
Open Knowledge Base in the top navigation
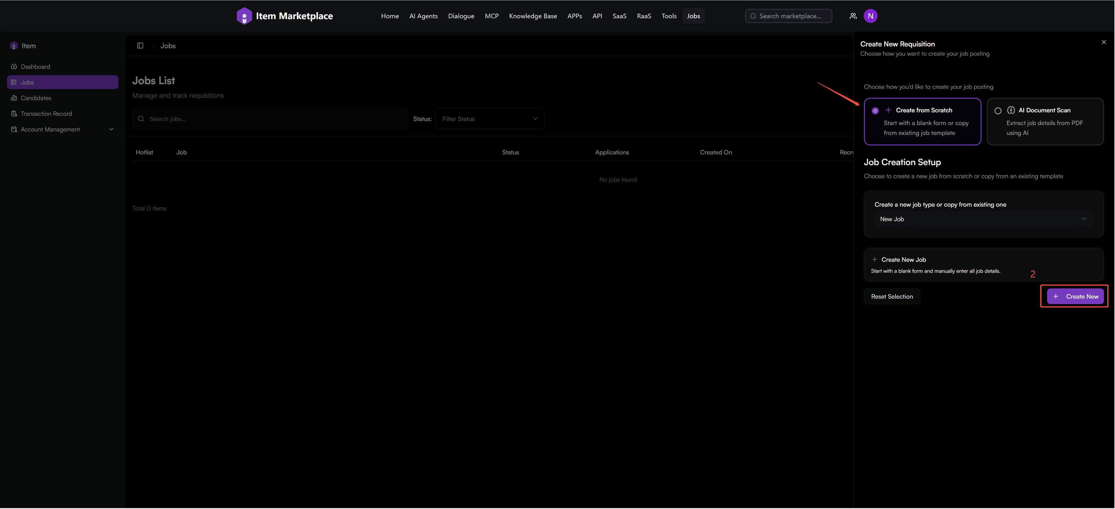click(533, 16)
